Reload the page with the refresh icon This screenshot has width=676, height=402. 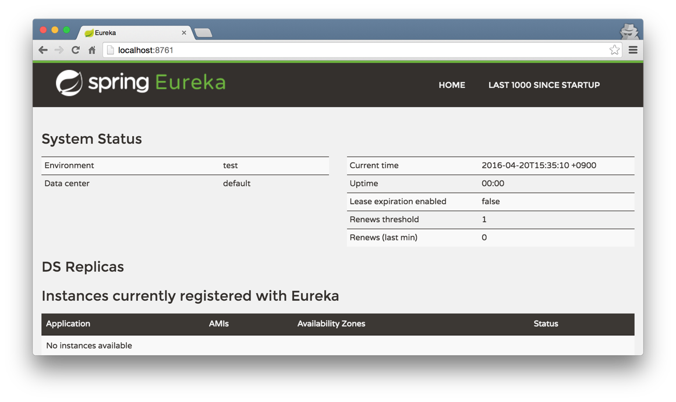pos(76,50)
